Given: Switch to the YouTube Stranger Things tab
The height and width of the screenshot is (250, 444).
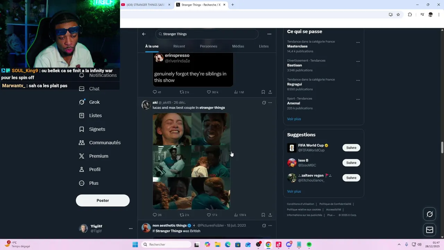Looking at the screenshot, I should click(146, 5).
